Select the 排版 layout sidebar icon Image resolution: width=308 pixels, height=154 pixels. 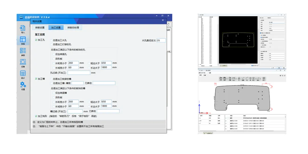[x=23, y=41]
